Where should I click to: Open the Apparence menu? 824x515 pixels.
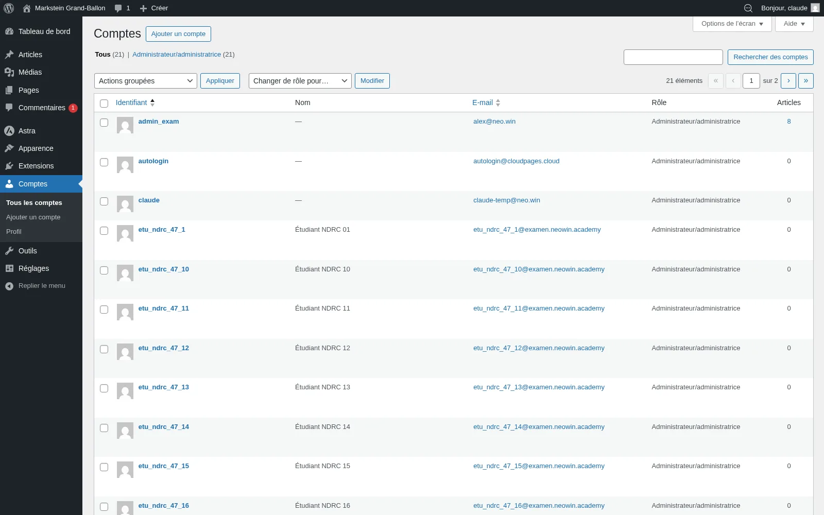pyautogui.click(x=41, y=148)
